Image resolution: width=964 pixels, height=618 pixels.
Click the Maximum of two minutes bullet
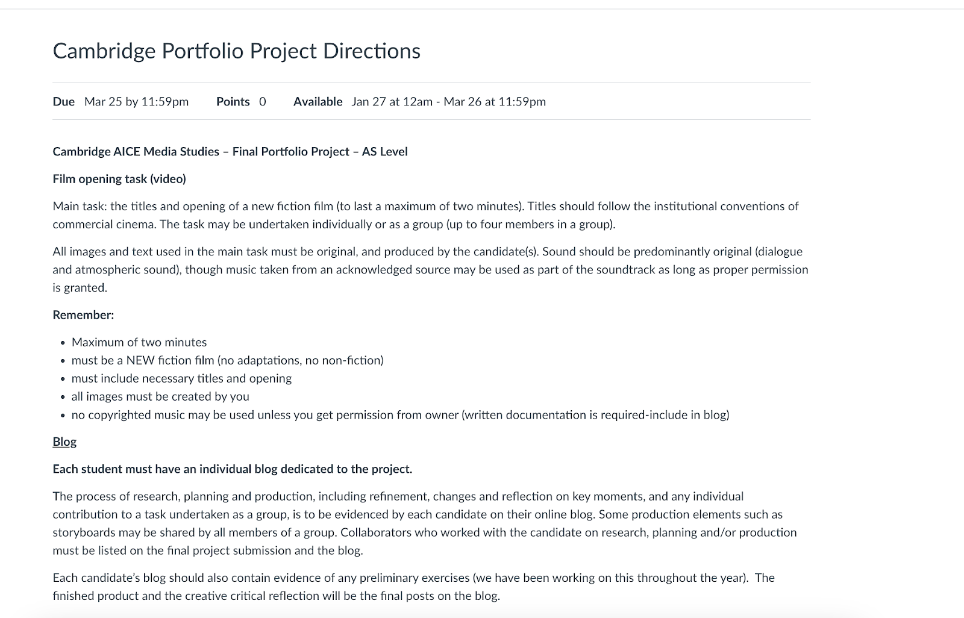pos(139,342)
